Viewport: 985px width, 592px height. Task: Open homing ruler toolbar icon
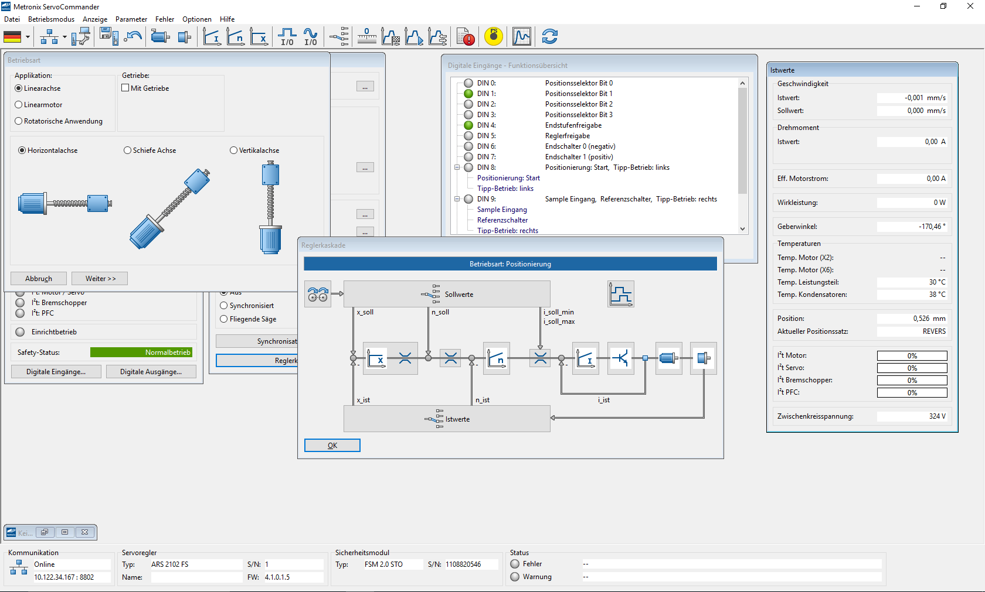(x=367, y=37)
